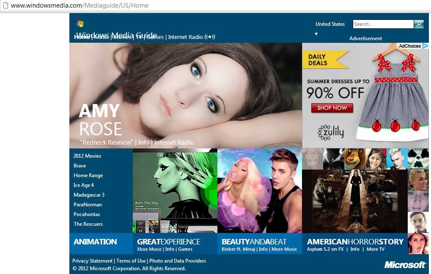Open Info link under Beauty and a Beat
The height and width of the screenshot is (274, 431).
pos(263,249)
